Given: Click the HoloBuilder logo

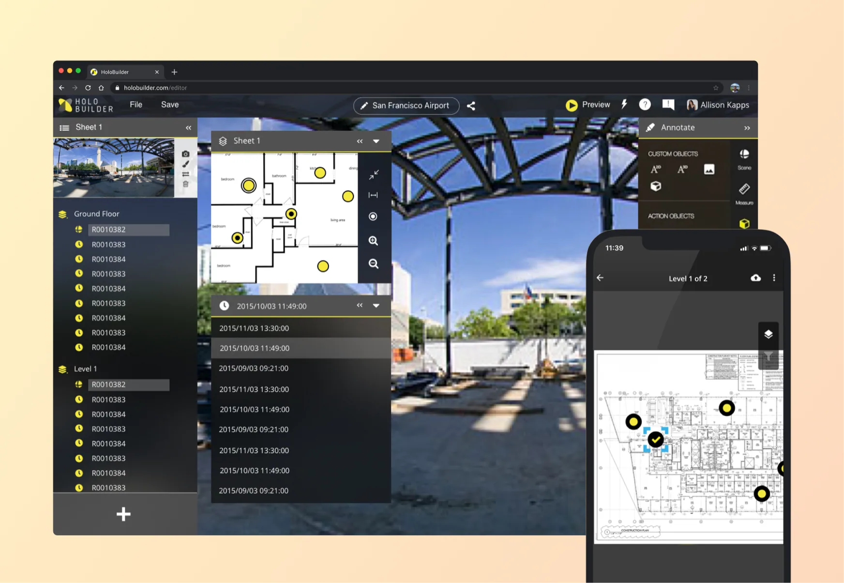Looking at the screenshot, I should (86, 105).
